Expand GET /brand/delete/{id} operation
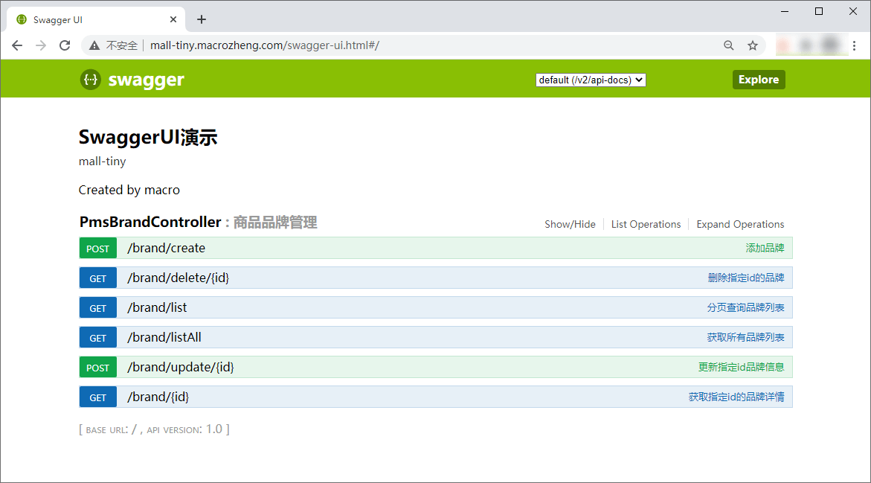Image resolution: width=871 pixels, height=483 pixels. point(178,278)
